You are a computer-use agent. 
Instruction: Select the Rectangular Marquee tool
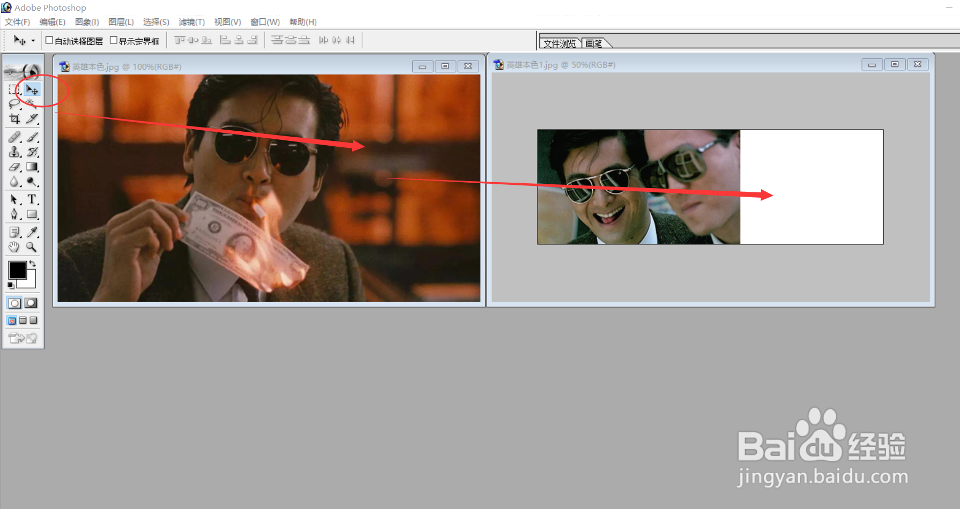click(14, 89)
